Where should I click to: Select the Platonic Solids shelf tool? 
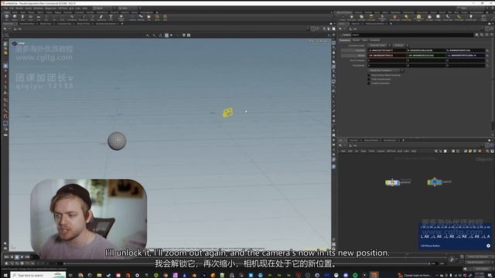coord(121,17)
